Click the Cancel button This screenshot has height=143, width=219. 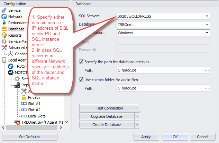pos(202,137)
